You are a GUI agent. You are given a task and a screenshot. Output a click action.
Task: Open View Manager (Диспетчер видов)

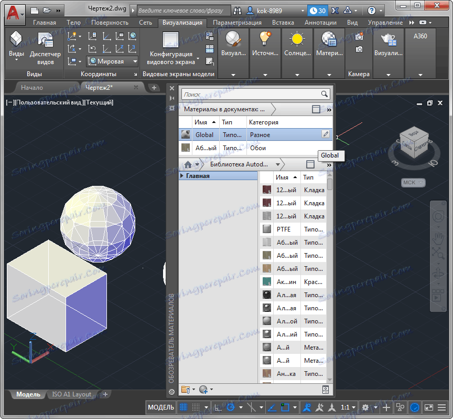coord(45,46)
